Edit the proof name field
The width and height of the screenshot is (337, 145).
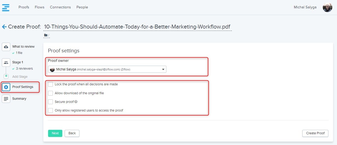coord(137,27)
